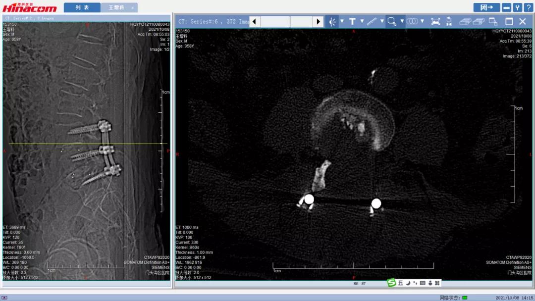Click the second stacked series layers icon
The width and height of the screenshot is (535, 301).
tap(479, 21)
